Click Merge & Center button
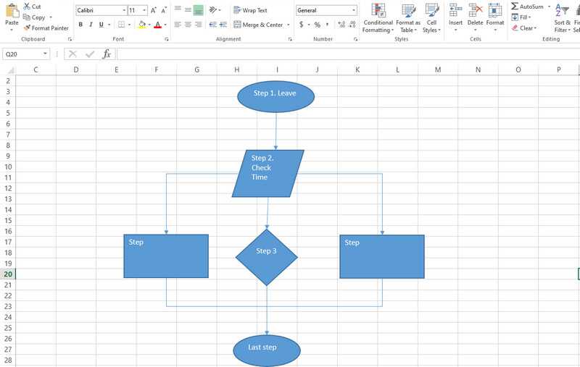This screenshot has width=580, height=367. tap(258, 25)
